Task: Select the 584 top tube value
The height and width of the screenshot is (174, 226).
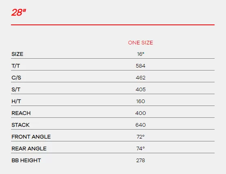Action: [140, 66]
